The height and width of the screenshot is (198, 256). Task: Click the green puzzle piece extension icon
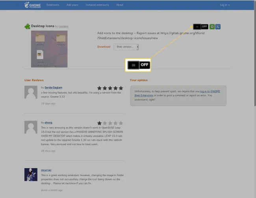27,26
